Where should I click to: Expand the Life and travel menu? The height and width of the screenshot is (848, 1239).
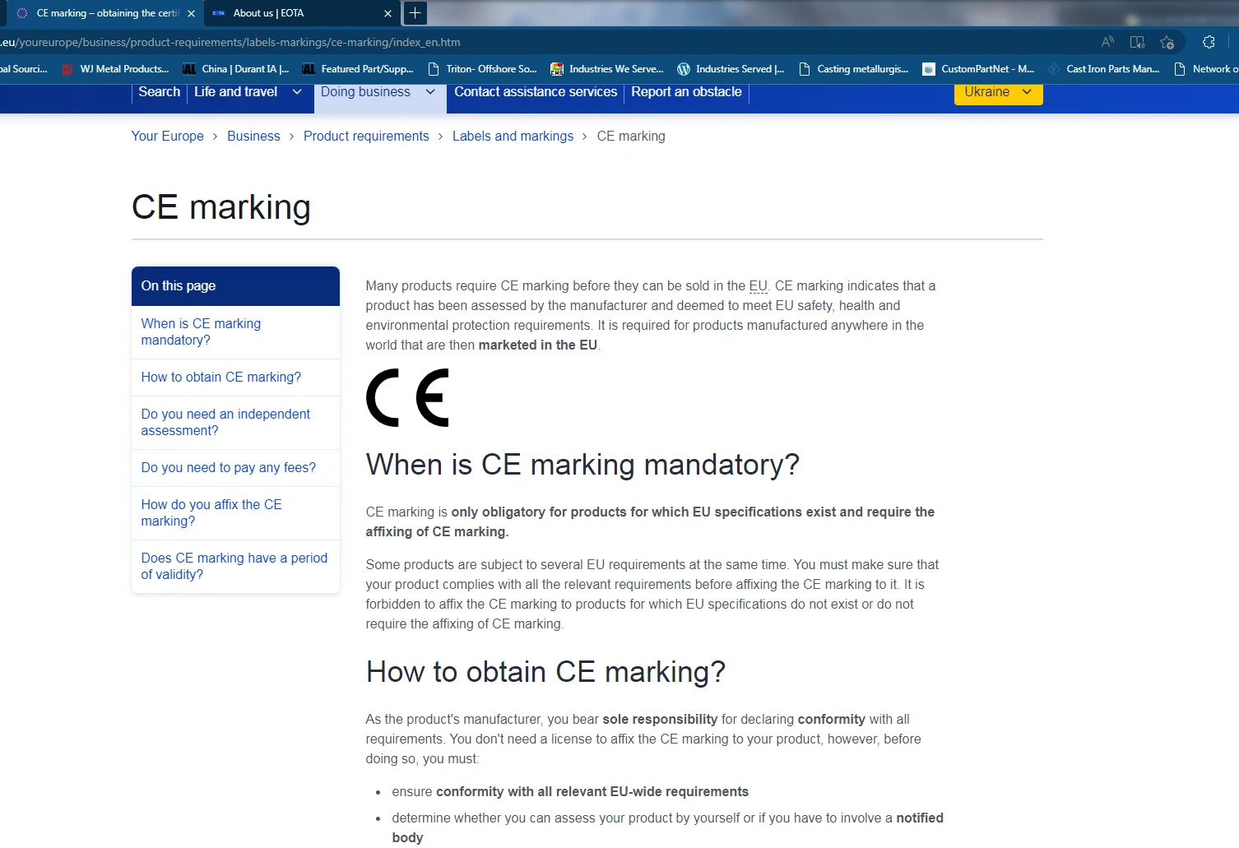[247, 92]
